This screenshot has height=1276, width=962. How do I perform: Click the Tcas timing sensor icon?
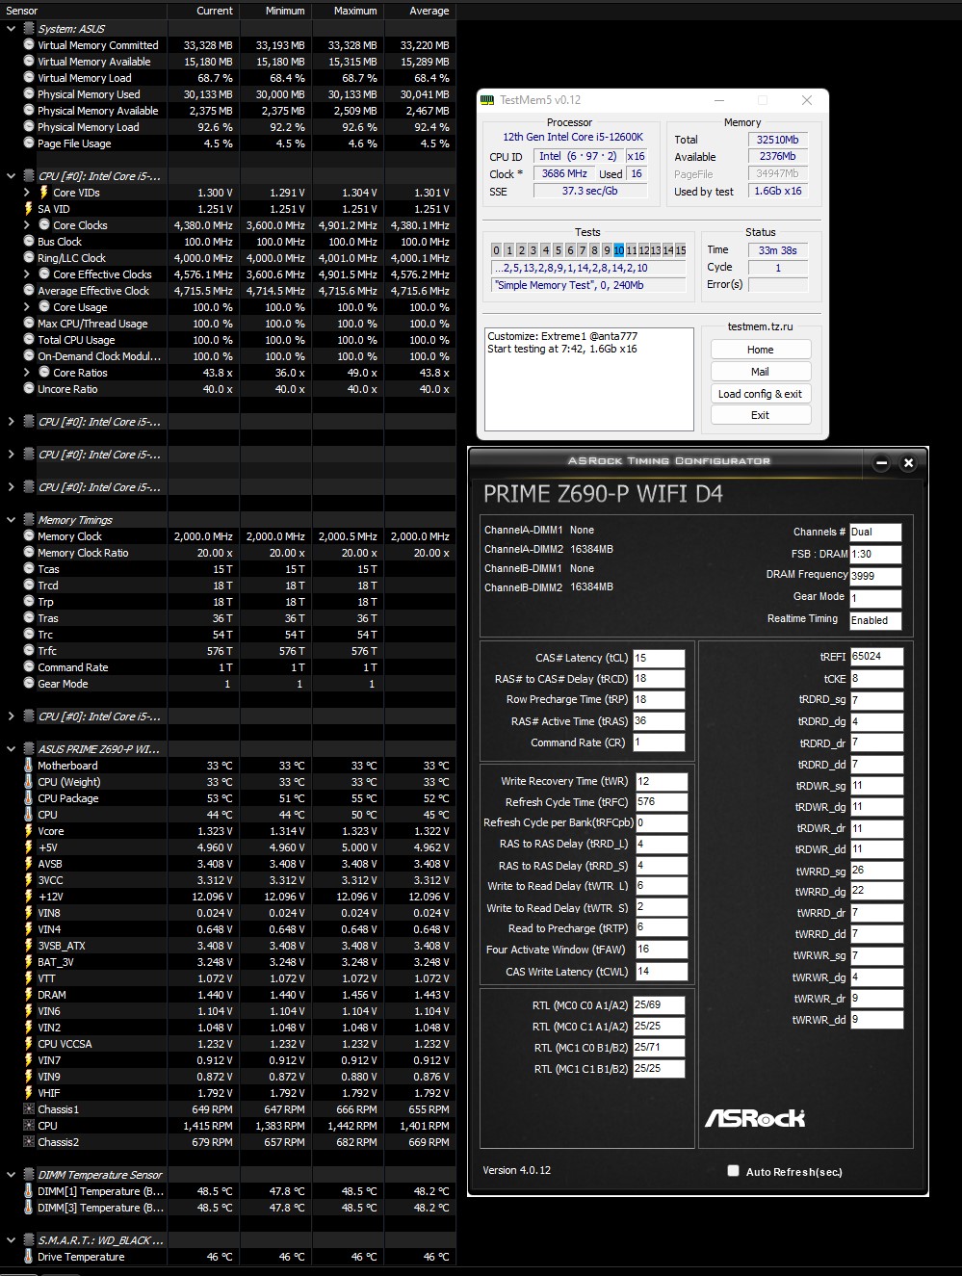[x=29, y=569]
